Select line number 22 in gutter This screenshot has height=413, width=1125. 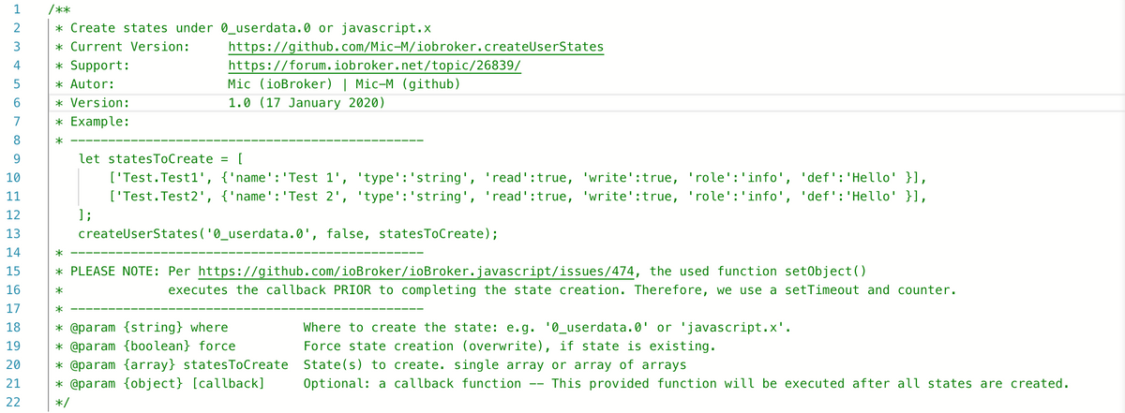(13, 403)
